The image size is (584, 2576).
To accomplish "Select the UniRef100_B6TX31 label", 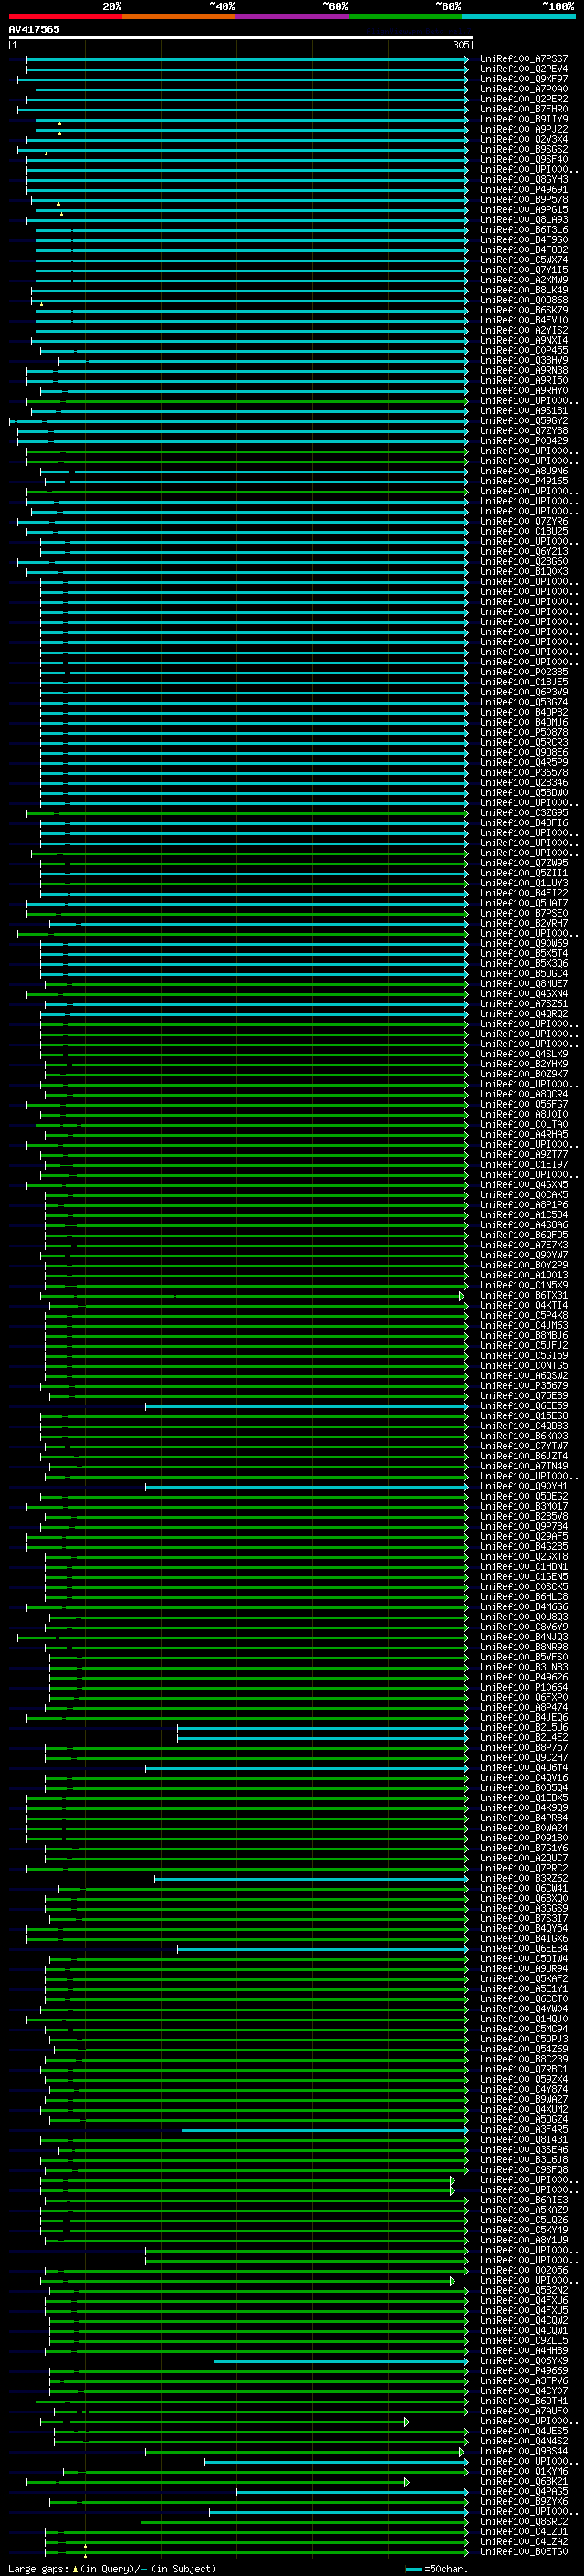I will pyautogui.click(x=523, y=1295).
